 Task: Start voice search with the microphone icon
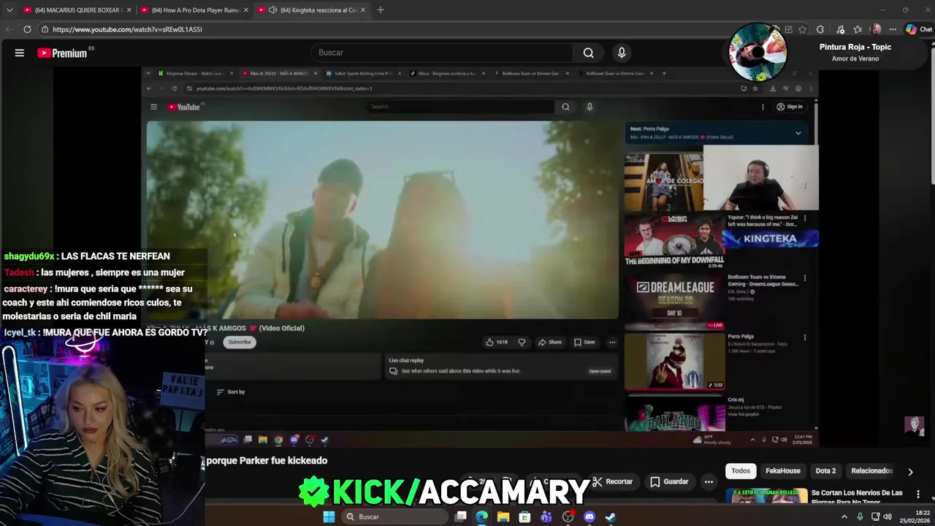click(x=622, y=53)
